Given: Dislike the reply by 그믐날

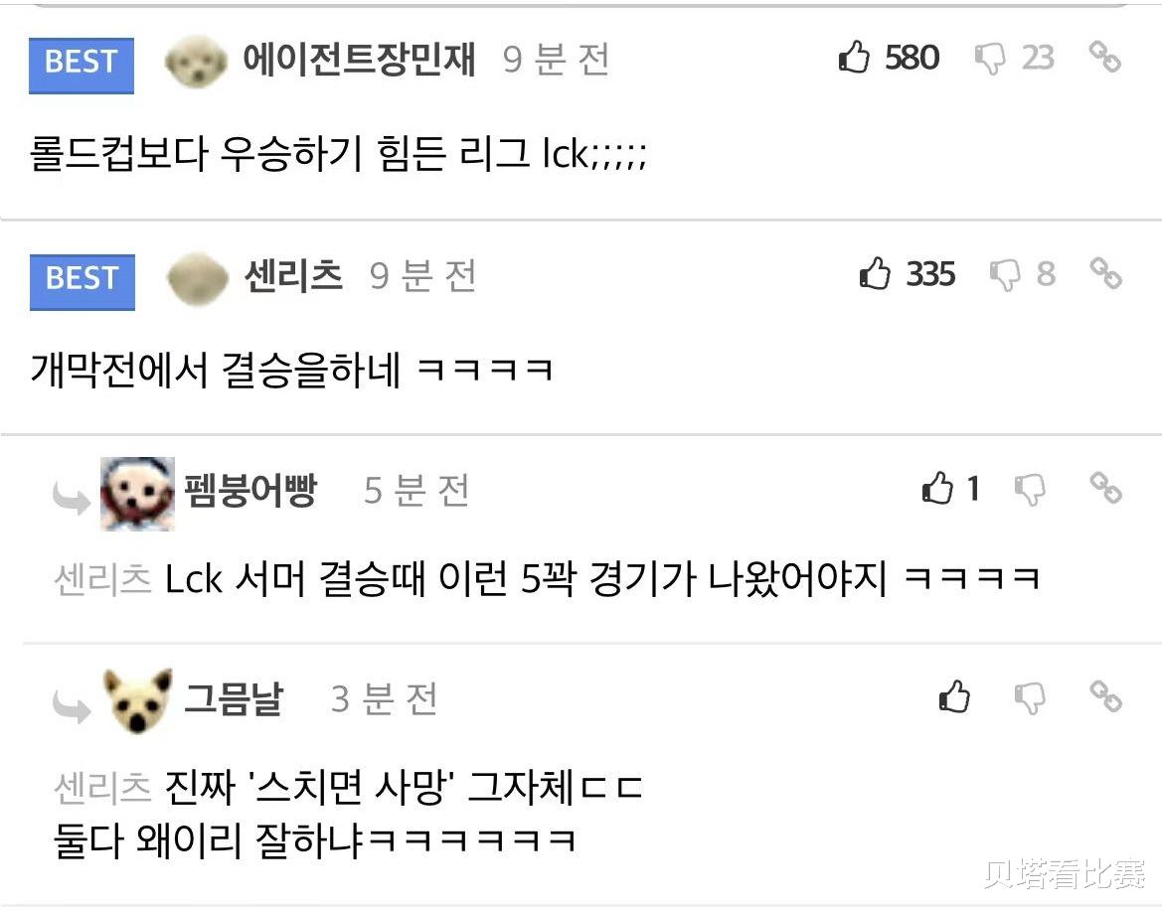Looking at the screenshot, I should pyautogui.click(x=1030, y=697).
